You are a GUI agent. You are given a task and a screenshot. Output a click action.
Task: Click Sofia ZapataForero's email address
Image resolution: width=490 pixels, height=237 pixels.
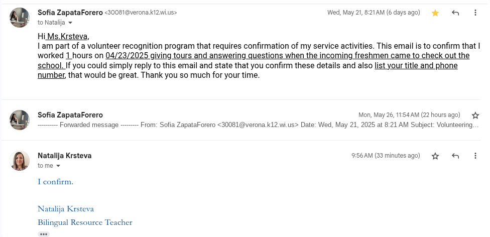tap(141, 13)
